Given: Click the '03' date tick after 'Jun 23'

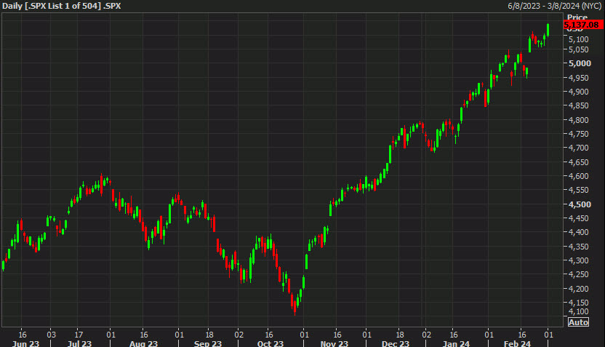Looking at the screenshot, I should [x=52, y=335].
